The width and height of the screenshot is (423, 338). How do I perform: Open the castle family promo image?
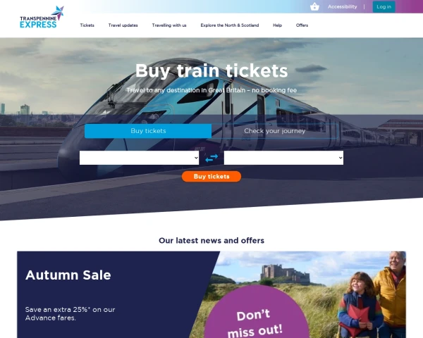click(x=310, y=294)
